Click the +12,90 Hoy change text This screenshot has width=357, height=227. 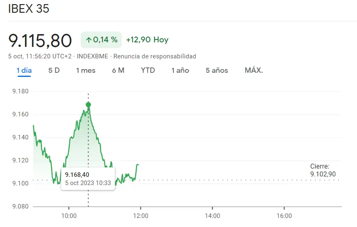tap(147, 39)
